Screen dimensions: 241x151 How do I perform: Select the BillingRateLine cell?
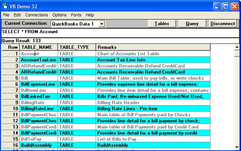coord(39,109)
